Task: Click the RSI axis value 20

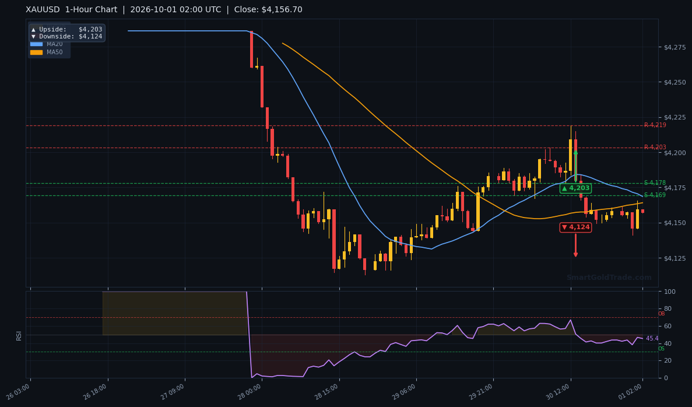Action: point(668,361)
